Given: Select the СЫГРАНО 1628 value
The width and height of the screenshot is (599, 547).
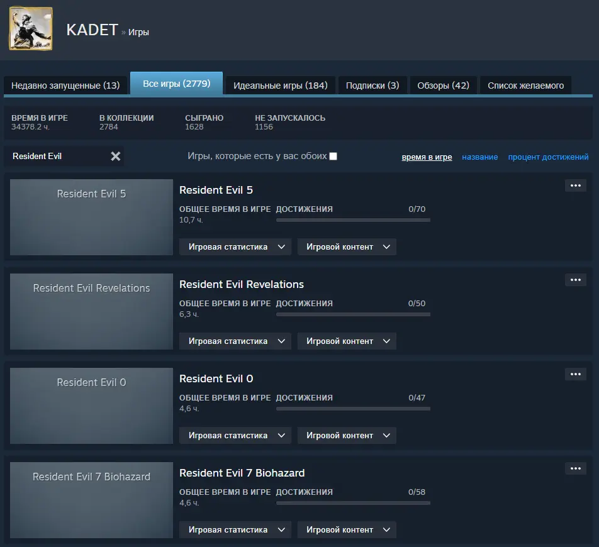Looking at the screenshot, I should pyautogui.click(x=194, y=127).
